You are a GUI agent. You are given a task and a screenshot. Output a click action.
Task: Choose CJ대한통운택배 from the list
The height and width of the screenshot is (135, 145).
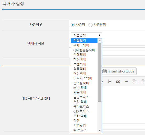[x=84, y=50]
